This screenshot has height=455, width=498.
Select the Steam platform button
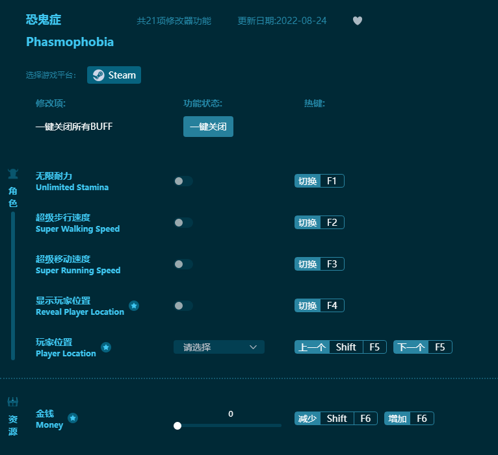(x=114, y=75)
